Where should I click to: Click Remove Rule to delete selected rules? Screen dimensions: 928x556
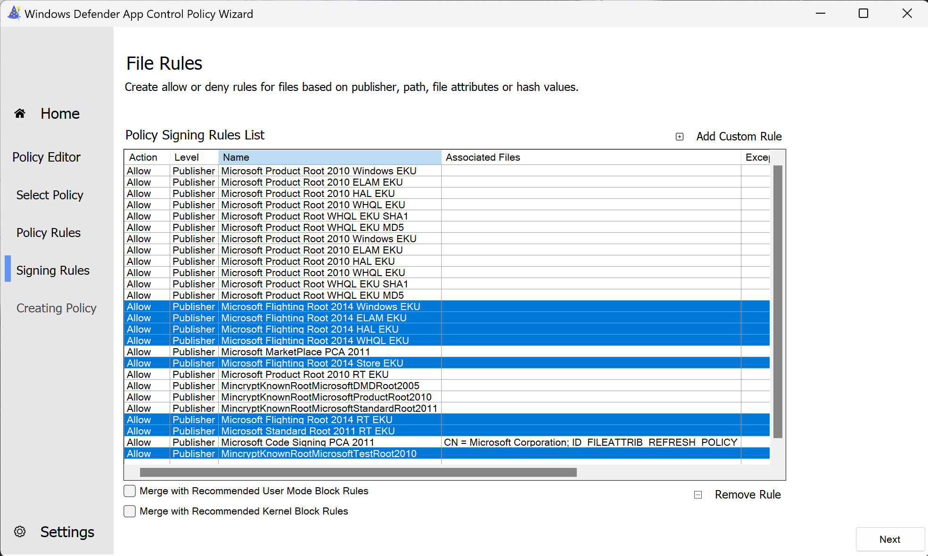pos(747,495)
